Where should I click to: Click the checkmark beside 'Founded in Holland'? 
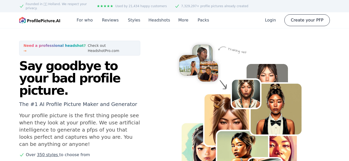pyautogui.click(x=22, y=6)
